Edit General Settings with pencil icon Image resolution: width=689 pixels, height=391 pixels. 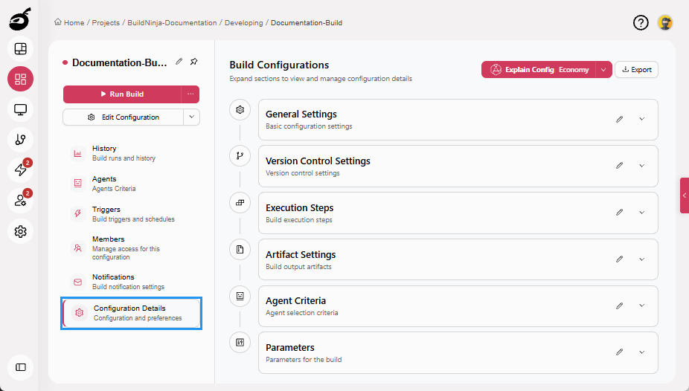(x=620, y=119)
